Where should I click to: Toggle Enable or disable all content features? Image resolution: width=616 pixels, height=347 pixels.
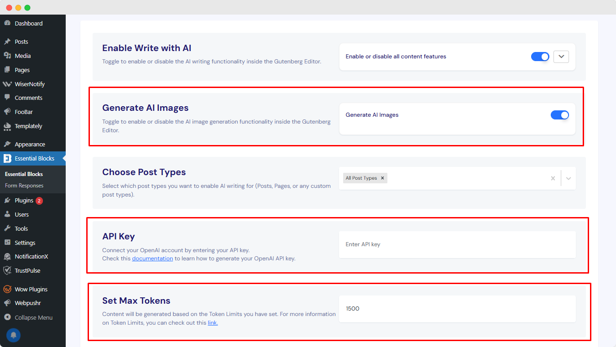pos(540,57)
